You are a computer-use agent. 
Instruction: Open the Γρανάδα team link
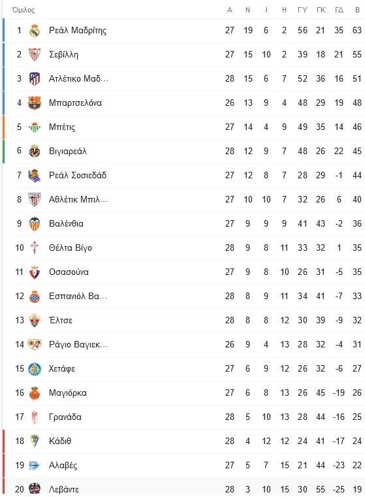point(65,417)
